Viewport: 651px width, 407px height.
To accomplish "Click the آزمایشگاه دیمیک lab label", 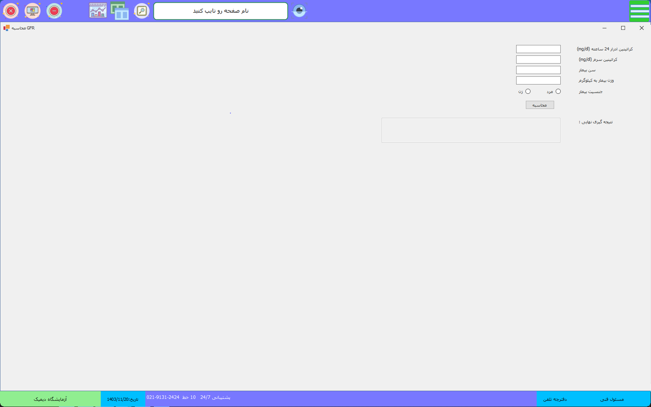I will (x=50, y=399).
